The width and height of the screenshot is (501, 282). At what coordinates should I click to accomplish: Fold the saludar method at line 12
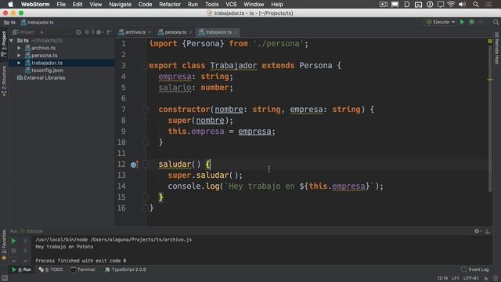[x=146, y=164]
